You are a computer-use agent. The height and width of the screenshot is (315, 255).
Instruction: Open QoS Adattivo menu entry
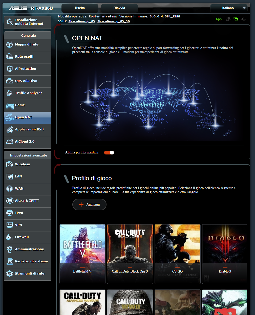pos(28,81)
